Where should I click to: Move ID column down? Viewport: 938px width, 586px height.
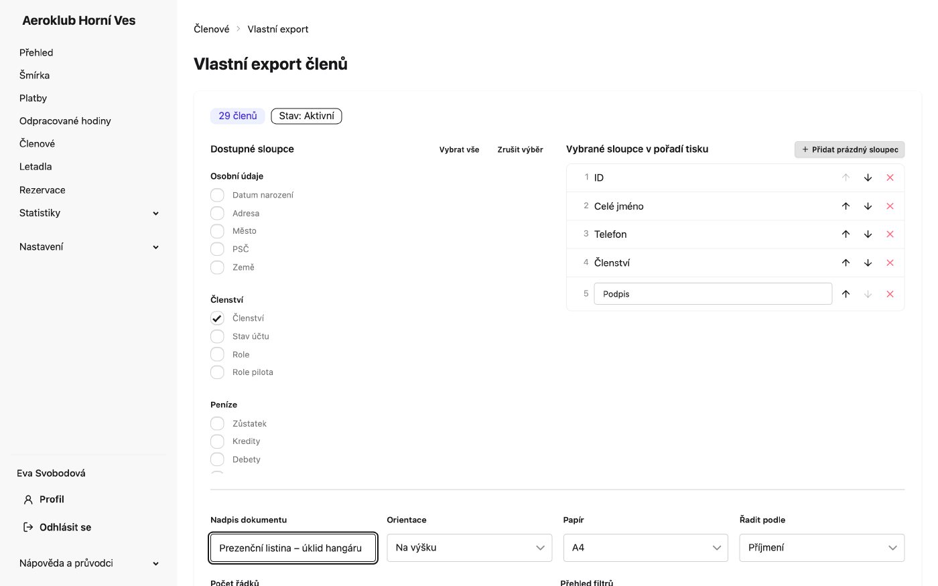pos(868,177)
